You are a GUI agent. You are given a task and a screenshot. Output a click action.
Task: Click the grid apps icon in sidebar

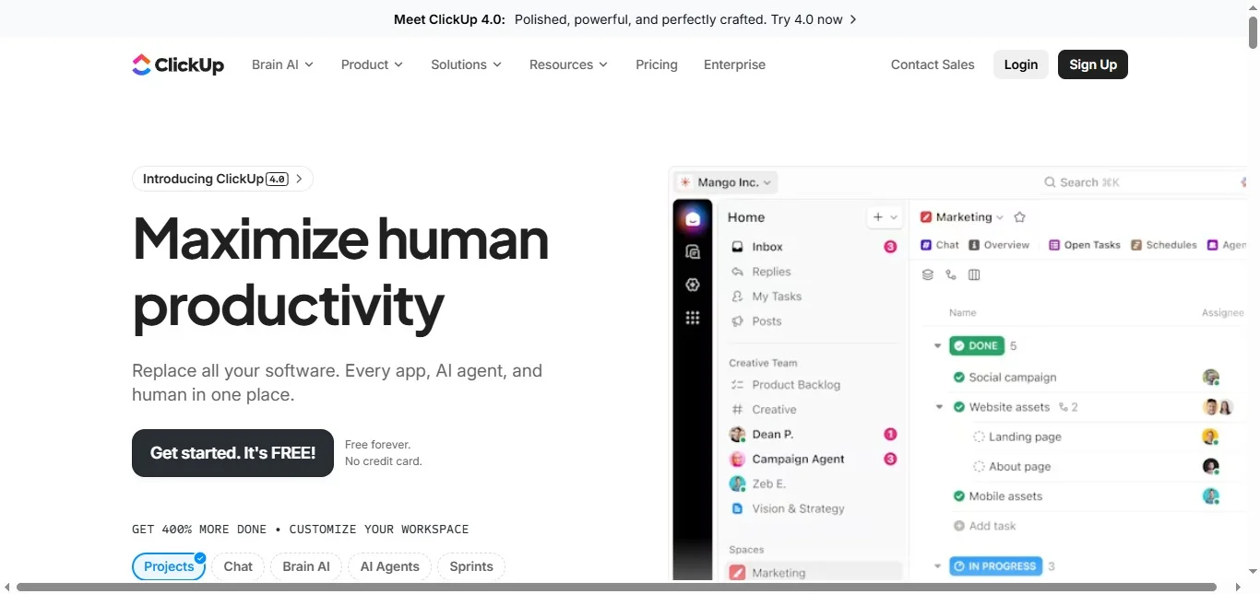click(693, 318)
